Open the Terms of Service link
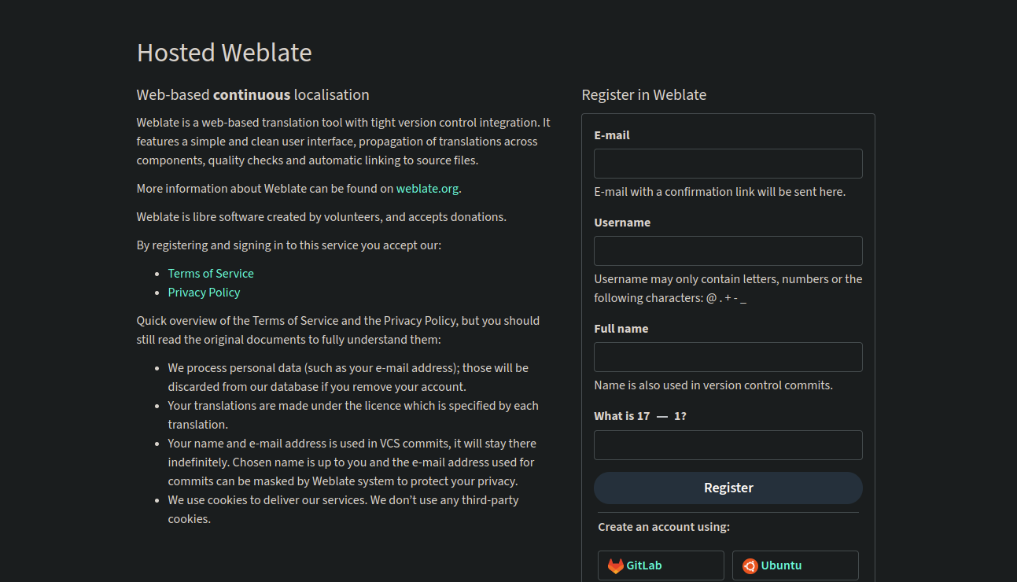 [x=211, y=274]
